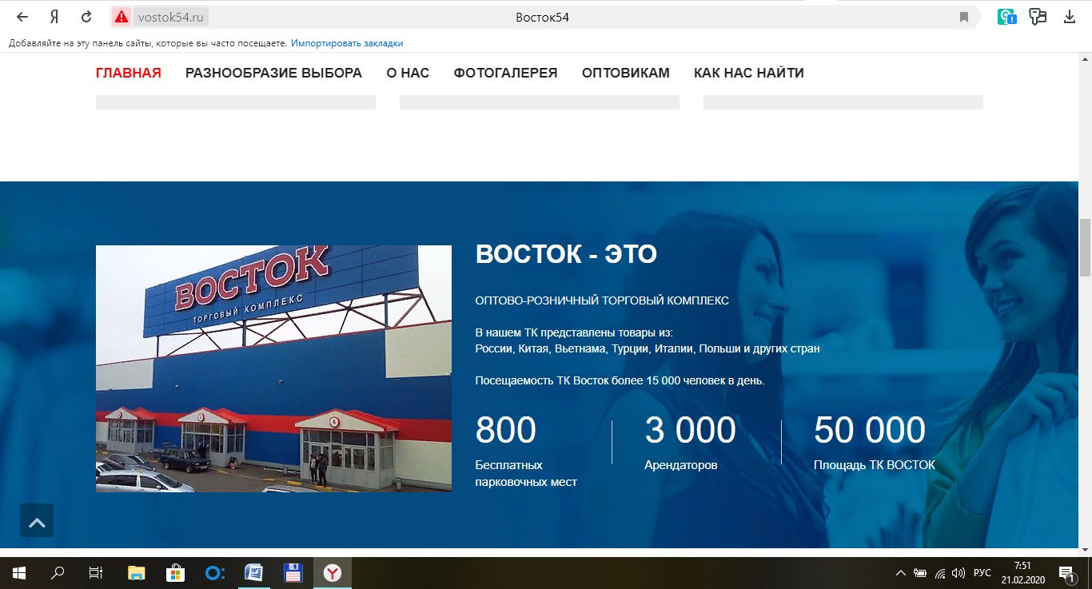This screenshot has height=589, width=1092.
Task: Open Yandex Browser from the taskbar
Action: 333,573
